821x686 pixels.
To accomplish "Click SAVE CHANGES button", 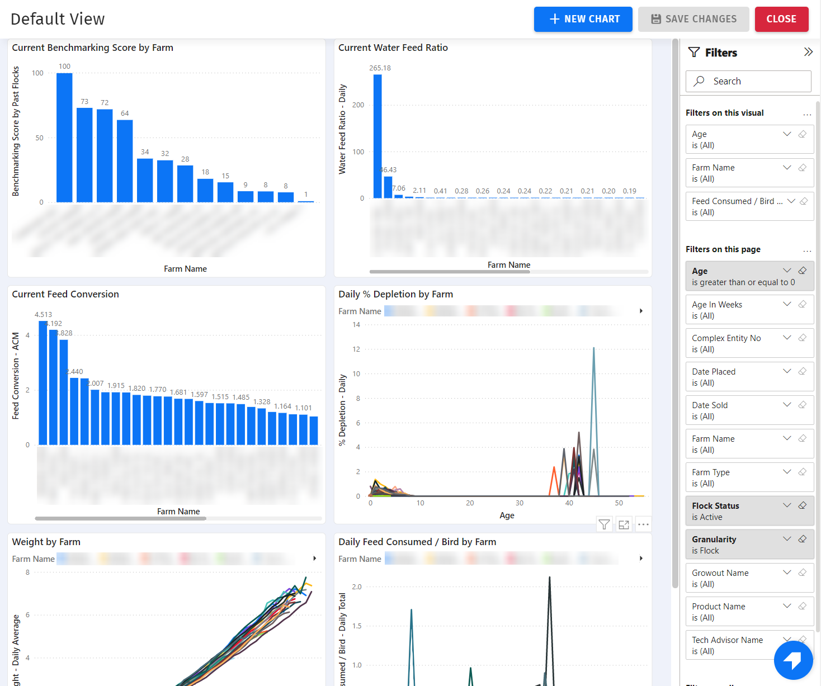I will 693,19.
